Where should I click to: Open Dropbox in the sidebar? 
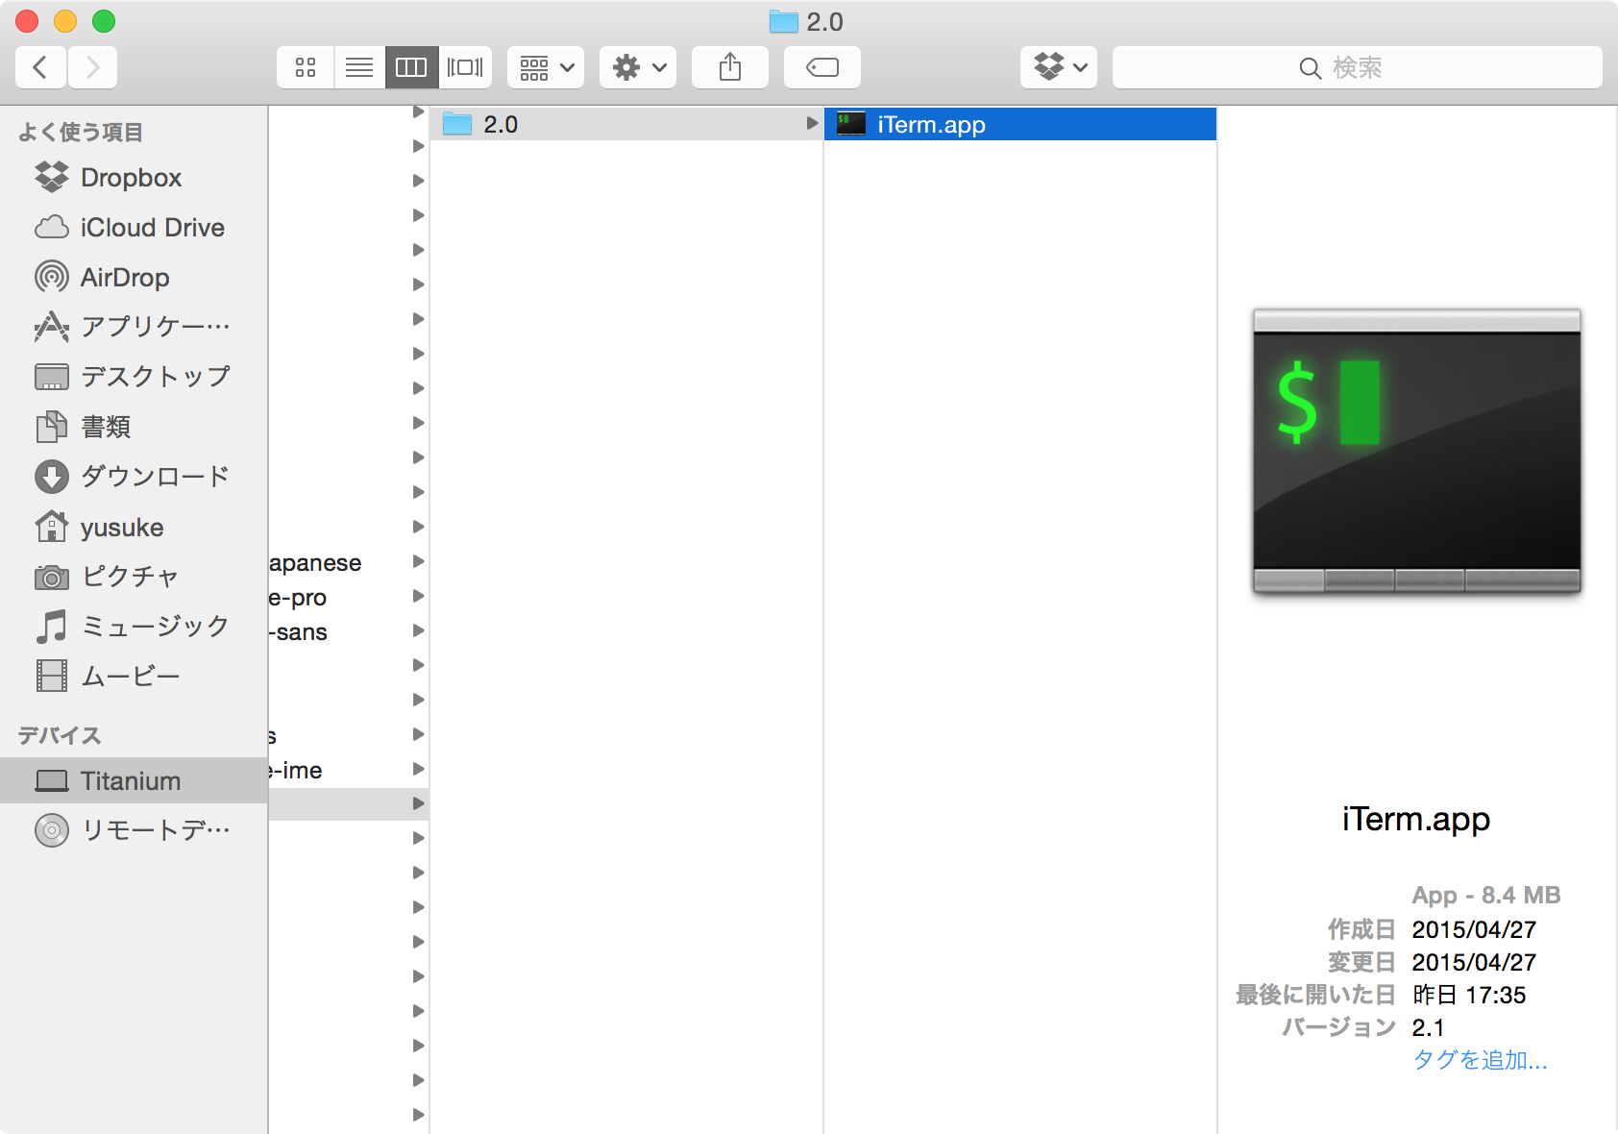[131, 178]
